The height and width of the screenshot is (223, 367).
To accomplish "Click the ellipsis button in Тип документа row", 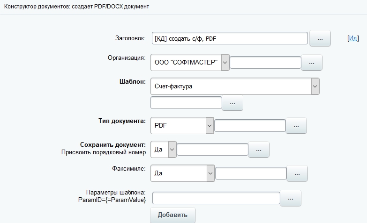I will [x=296, y=126].
